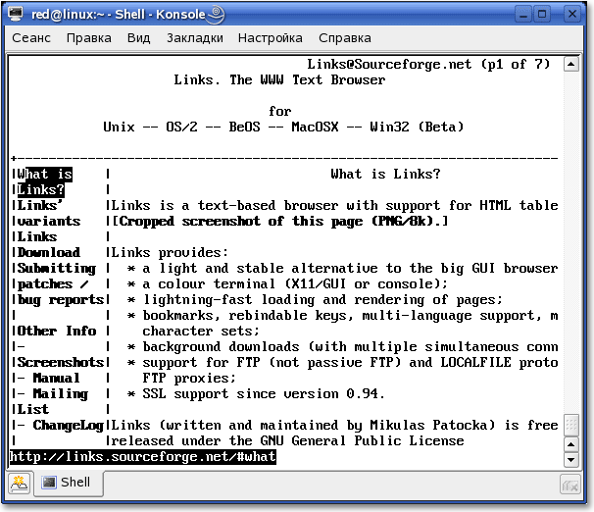Screen dimensions: 594x512
Task: Click the scrollbar up arrow at top
Action: point(570,64)
